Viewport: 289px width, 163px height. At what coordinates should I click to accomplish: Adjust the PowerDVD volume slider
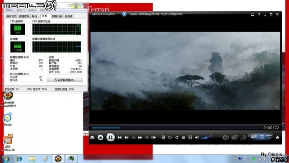coord(206,137)
